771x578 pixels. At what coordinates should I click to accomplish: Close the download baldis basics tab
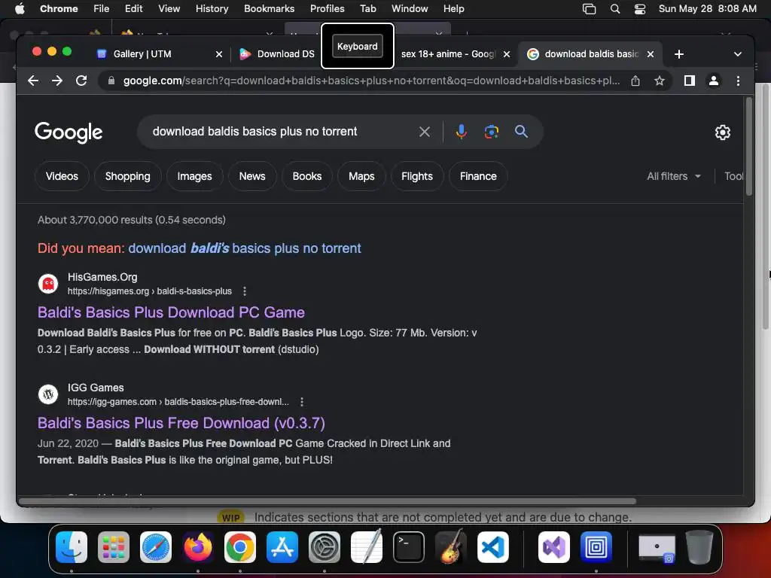[650, 54]
